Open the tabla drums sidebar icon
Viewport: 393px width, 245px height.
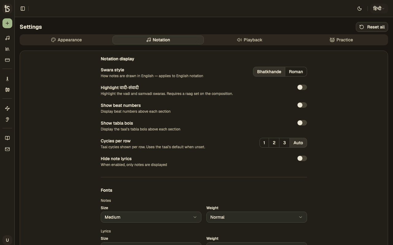tap(7, 90)
